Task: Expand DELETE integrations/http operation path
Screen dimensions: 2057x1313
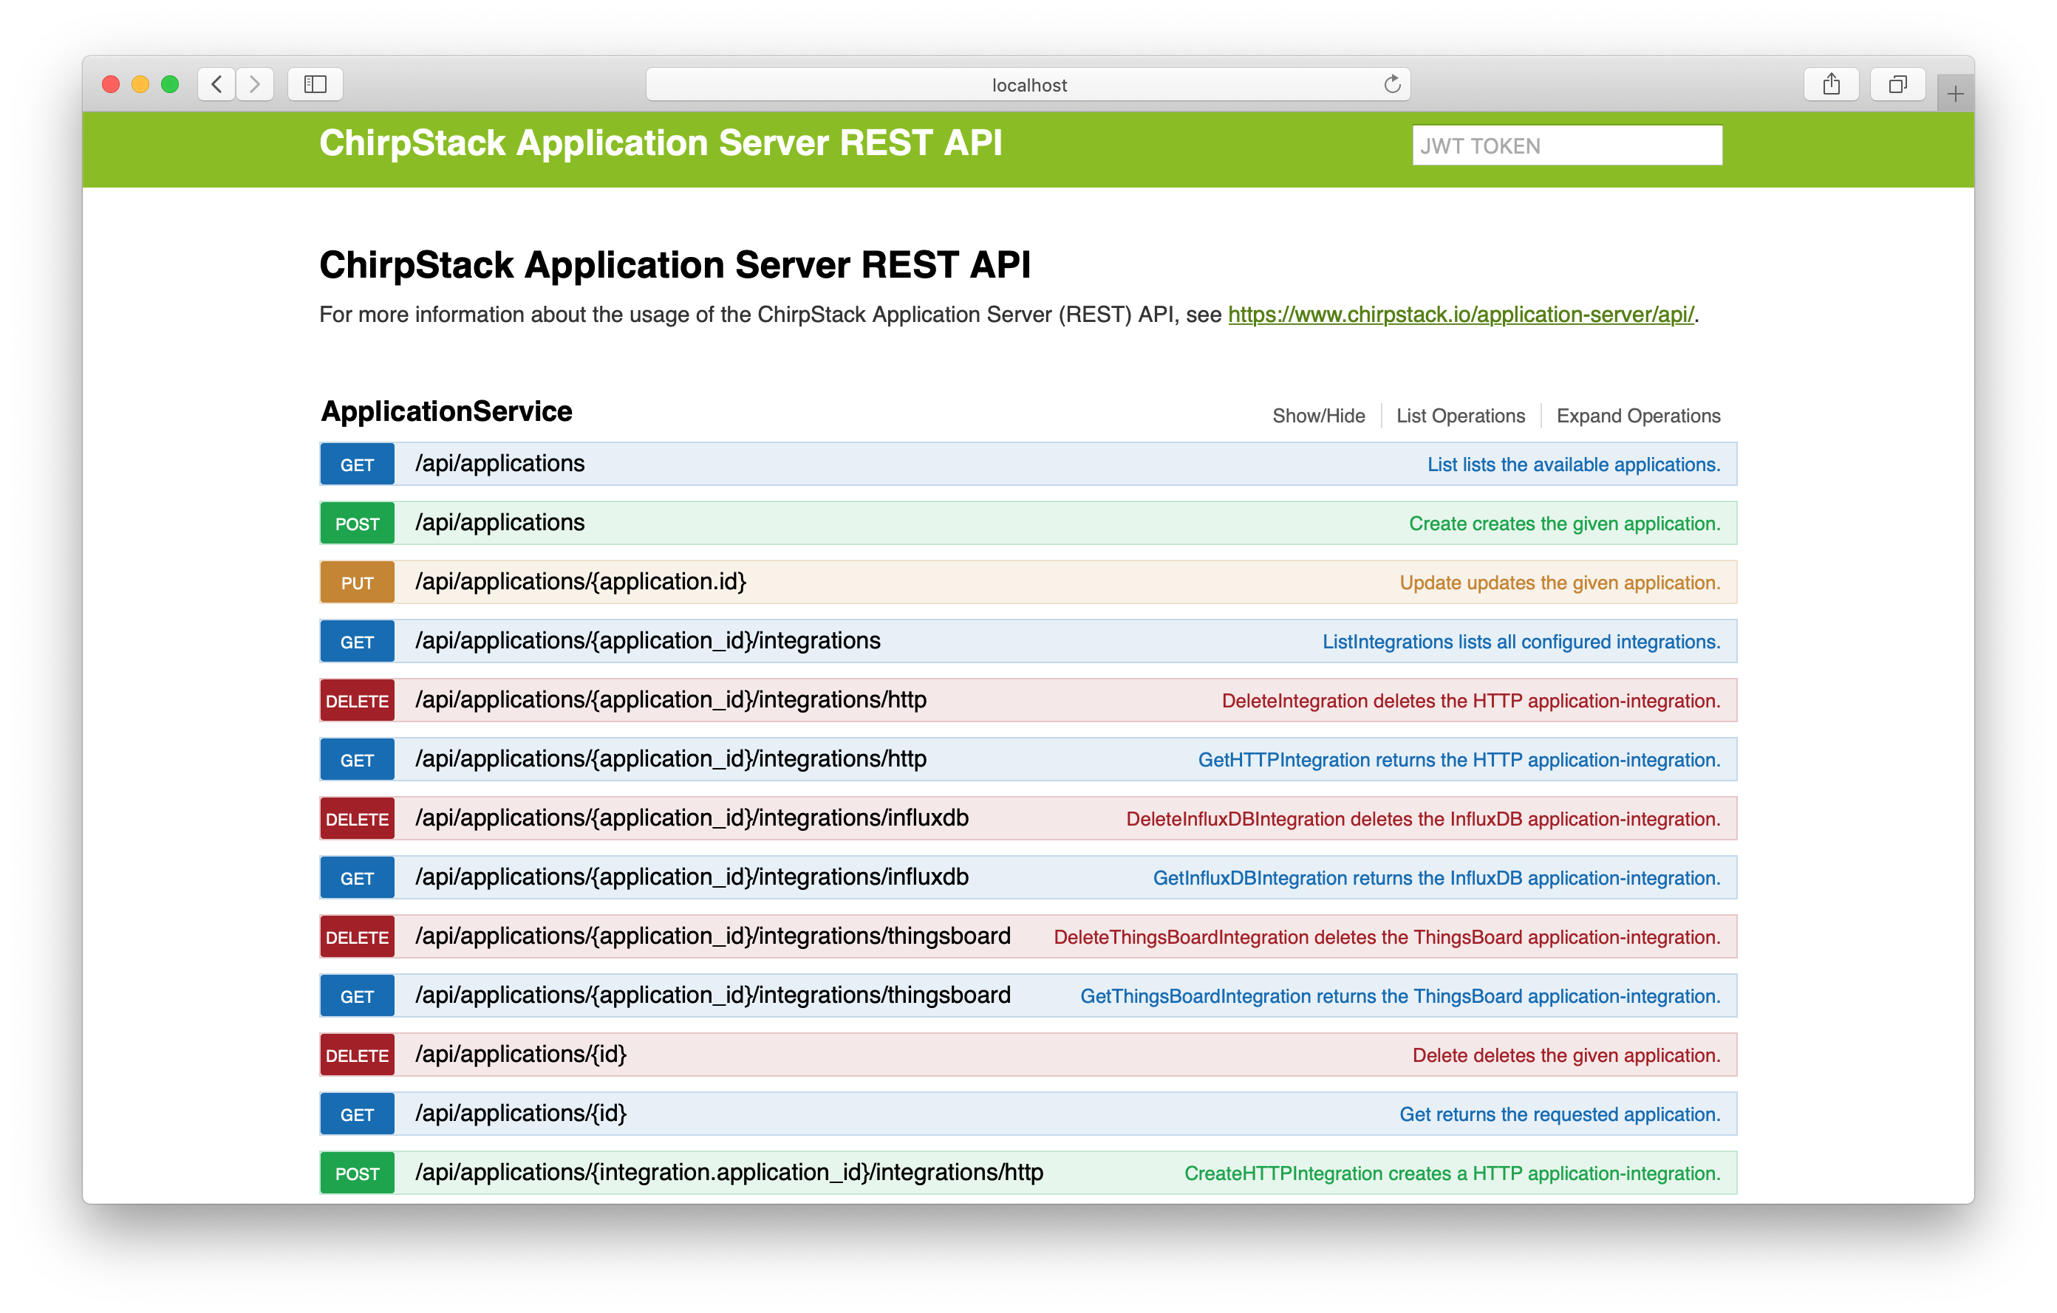Action: [x=671, y=699]
